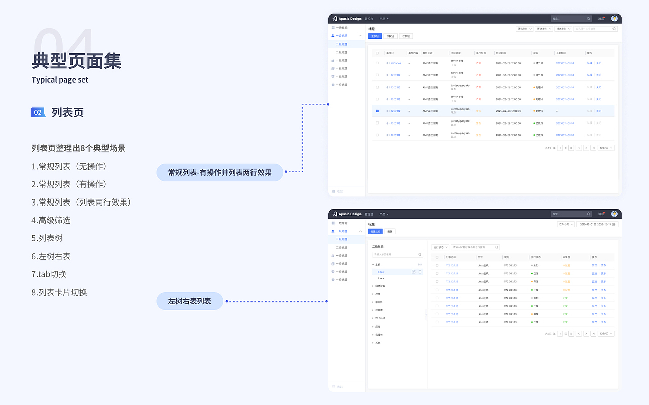The width and height of the screenshot is (649, 405).
Task: Open the 运行状态 filter dropdown
Action: [440, 247]
